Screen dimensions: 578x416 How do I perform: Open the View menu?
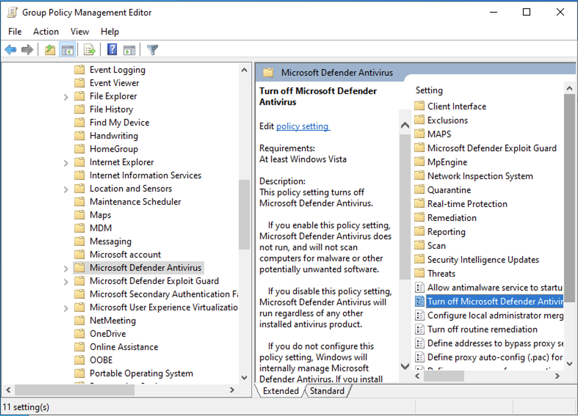(x=80, y=32)
